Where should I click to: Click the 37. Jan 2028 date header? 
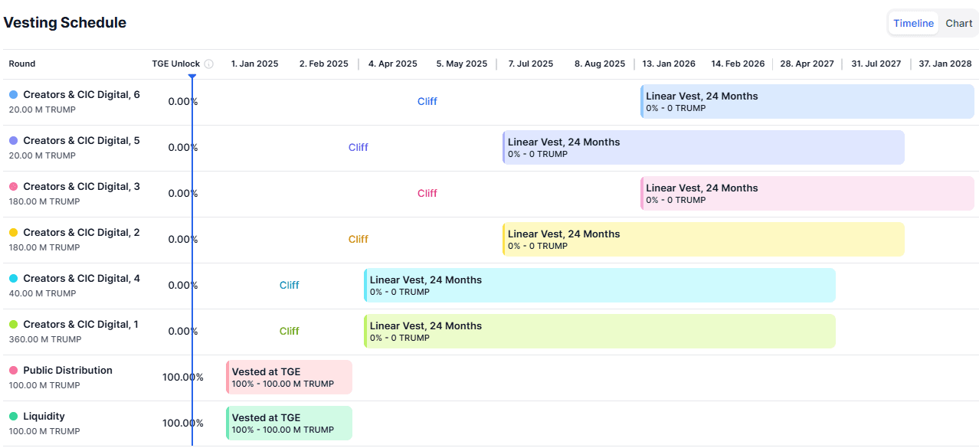click(945, 64)
